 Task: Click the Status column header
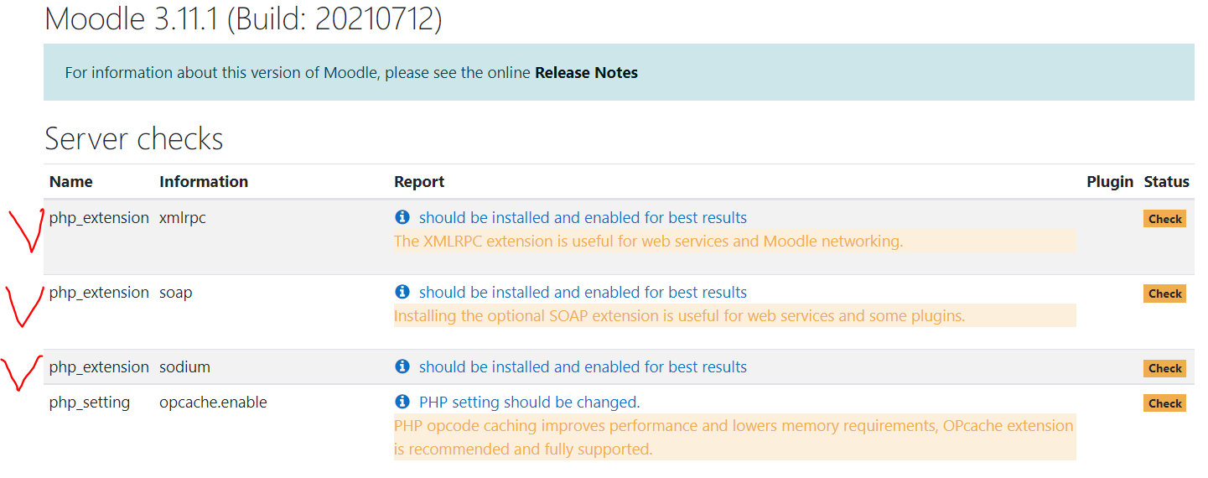tap(1166, 182)
